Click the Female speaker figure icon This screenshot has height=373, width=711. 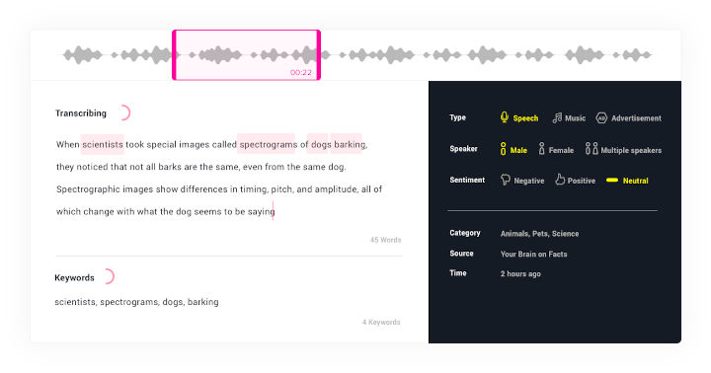click(x=541, y=149)
